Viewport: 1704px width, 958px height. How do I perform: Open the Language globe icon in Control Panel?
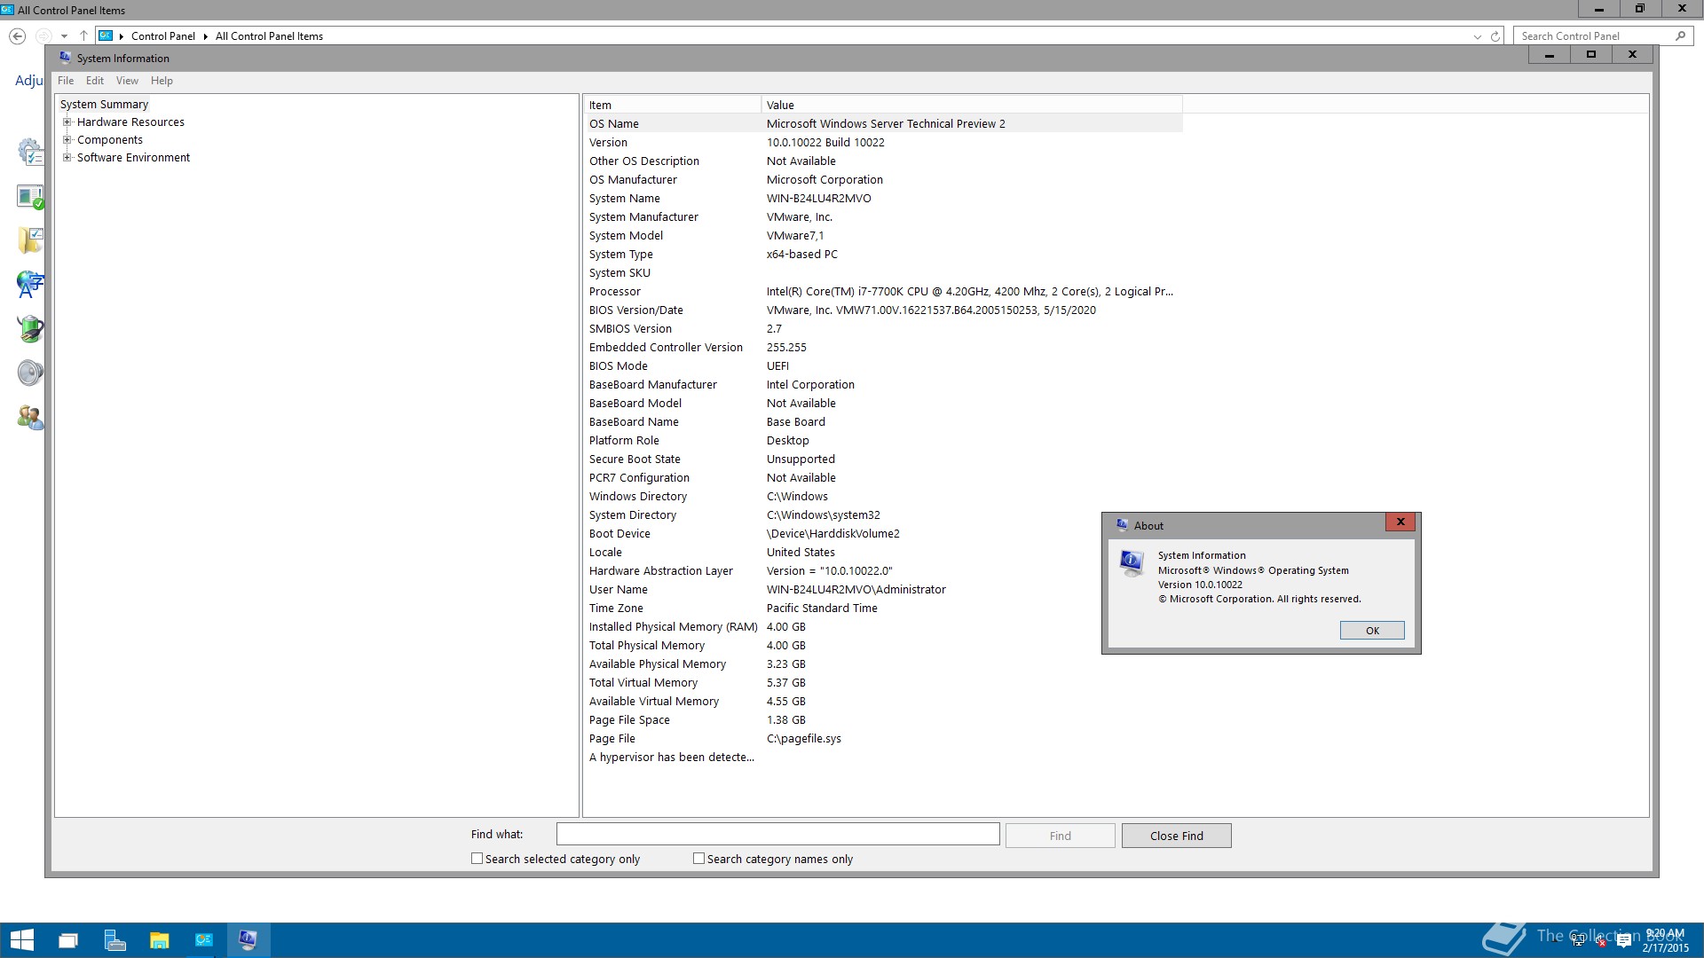click(30, 285)
